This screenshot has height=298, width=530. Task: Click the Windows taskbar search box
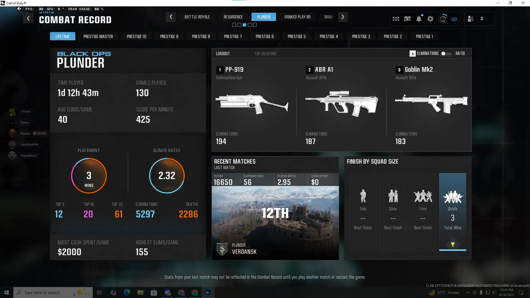(x=53, y=292)
